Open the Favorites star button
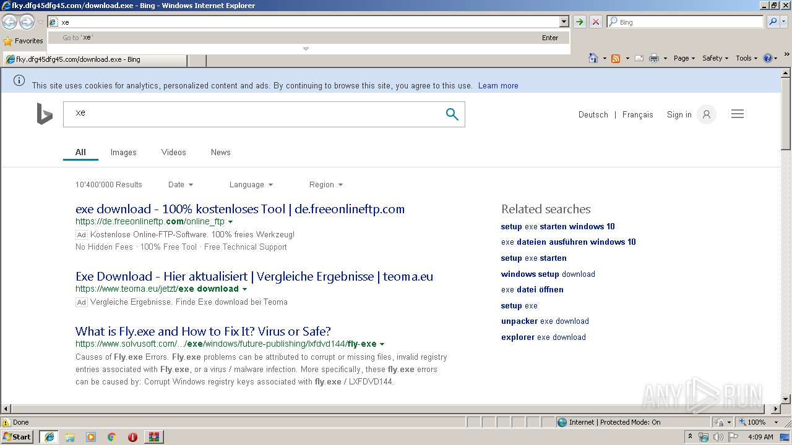The height and width of the screenshot is (445, 792). point(24,41)
